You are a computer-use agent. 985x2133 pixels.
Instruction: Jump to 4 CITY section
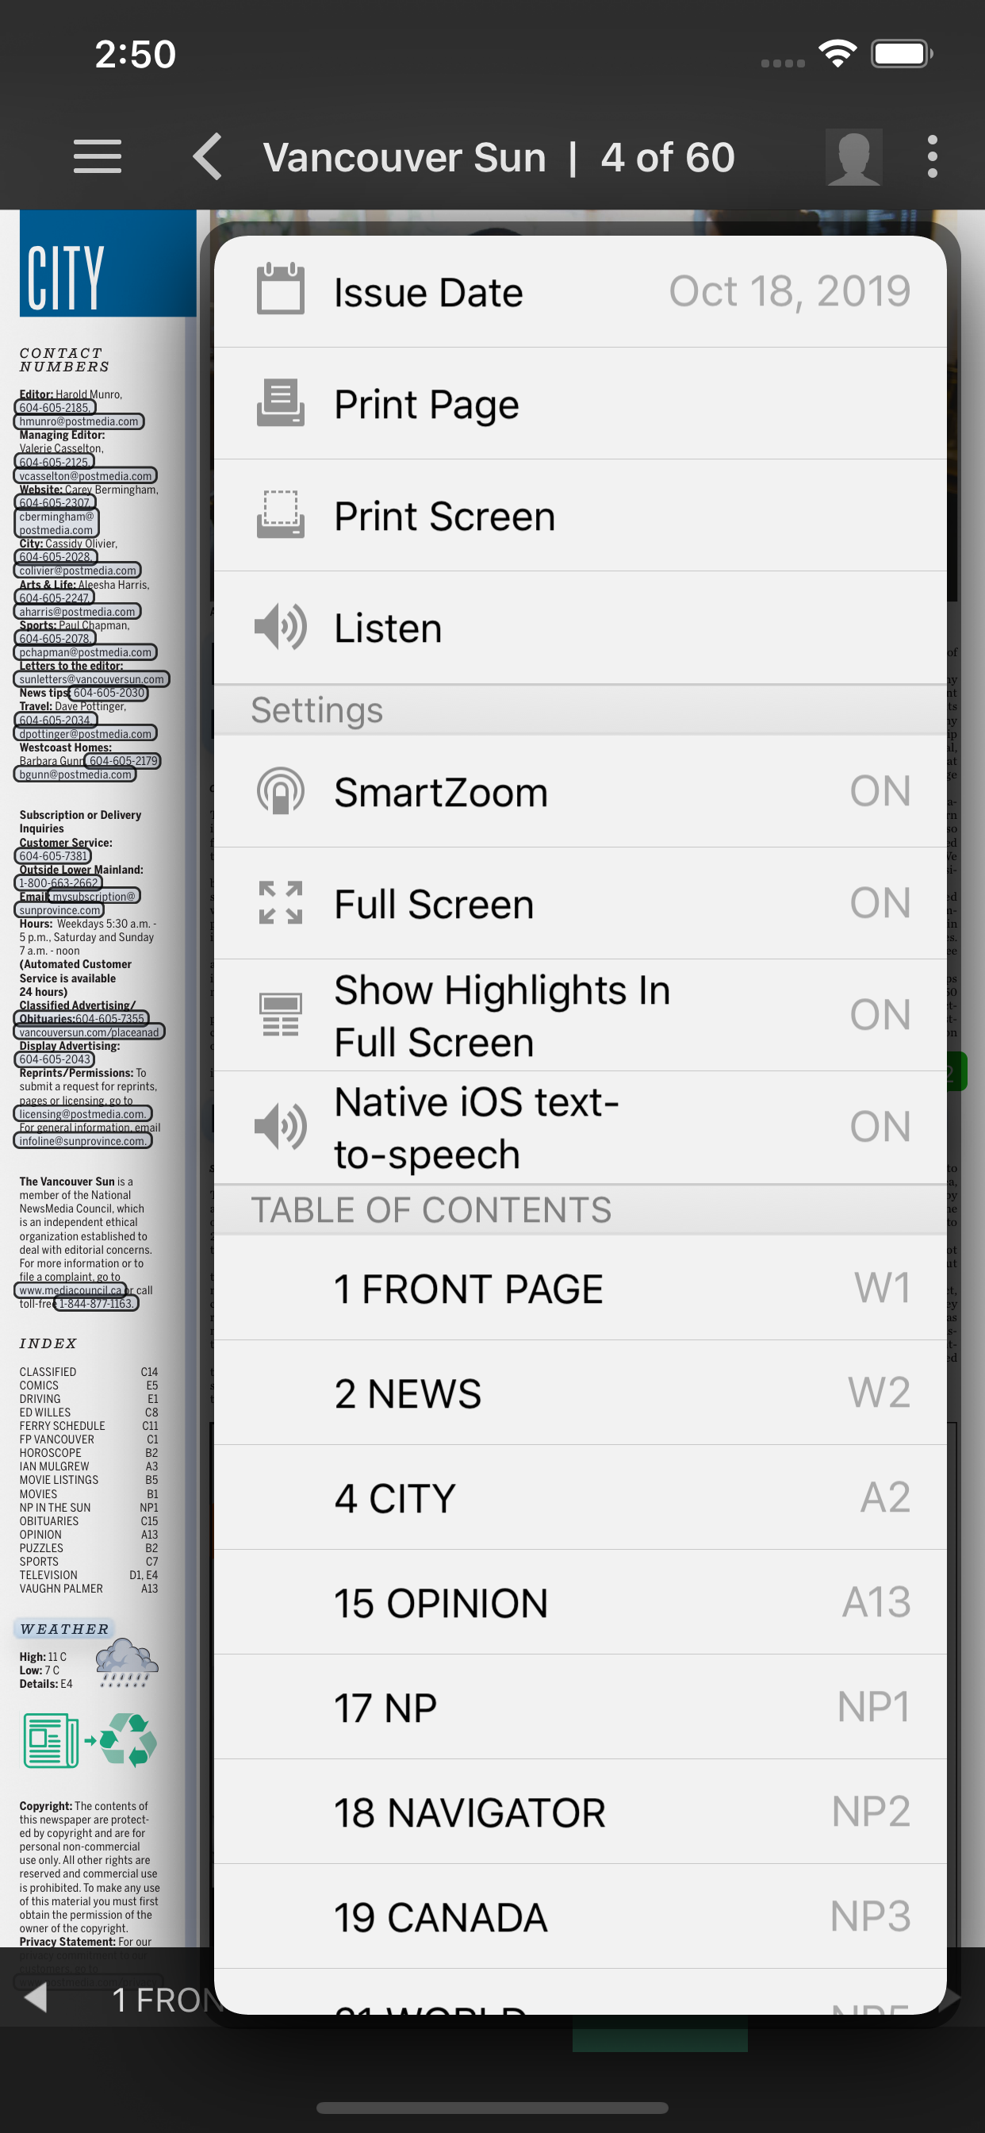coord(580,1498)
